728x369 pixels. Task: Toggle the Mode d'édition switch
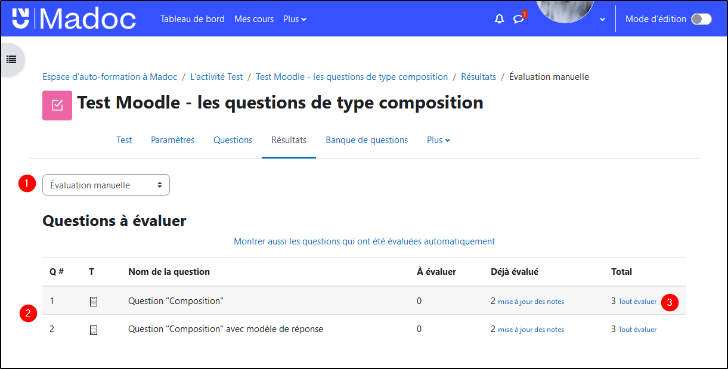click(x=701, y=19)
